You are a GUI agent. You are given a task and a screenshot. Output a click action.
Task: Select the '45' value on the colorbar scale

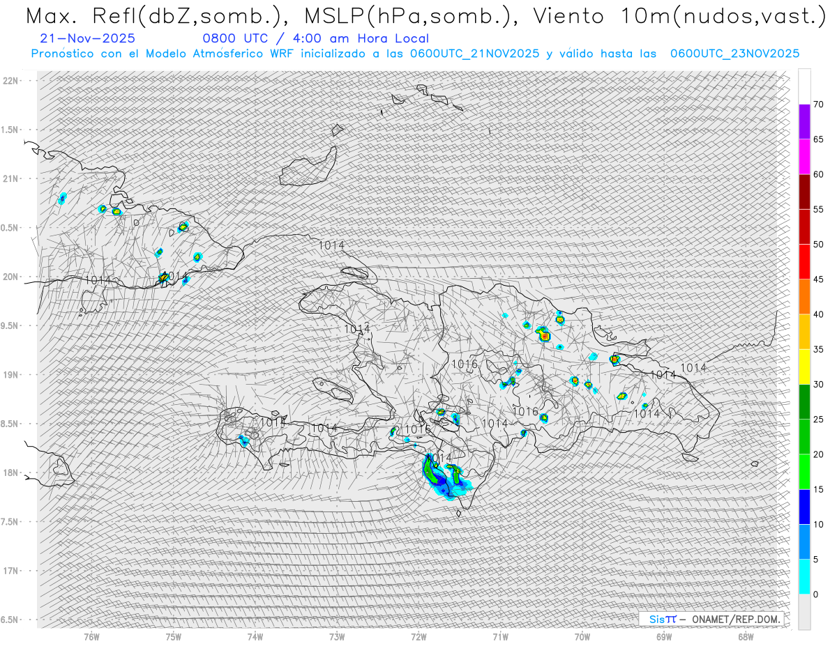819,279
